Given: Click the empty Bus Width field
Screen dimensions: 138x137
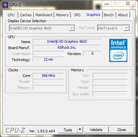Looking at the screenshot, I should point(110,94).
